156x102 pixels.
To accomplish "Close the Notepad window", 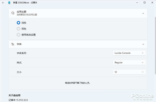I will click(x=152, y=3).
